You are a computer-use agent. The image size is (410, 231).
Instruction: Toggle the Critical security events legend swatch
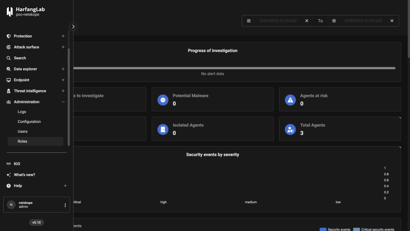point(356,229)
